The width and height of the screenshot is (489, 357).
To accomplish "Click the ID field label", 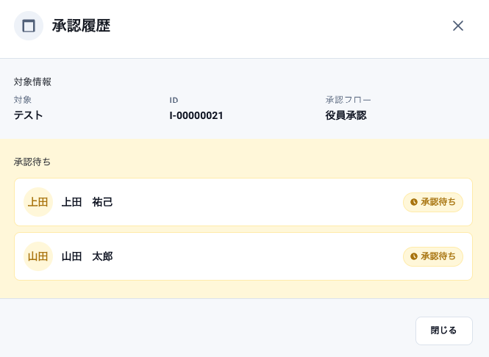I will pos(174,100).
